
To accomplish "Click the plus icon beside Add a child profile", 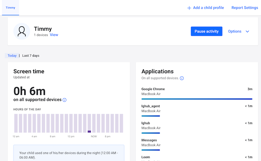I will [189, 8].
